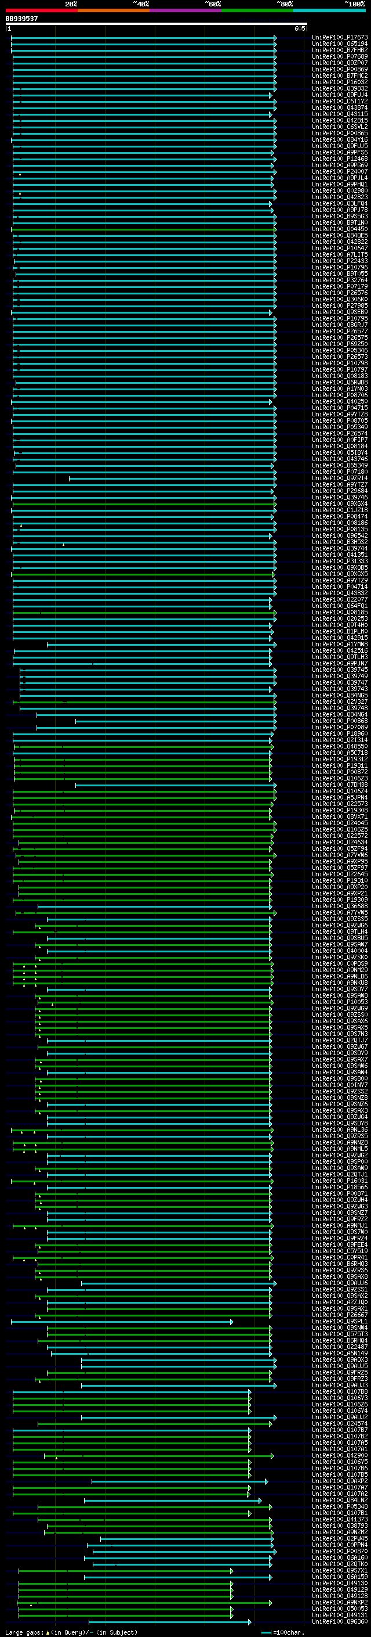Select hit label UniRef100_P32764
This screenshot has height=1637, width=371.
click(x=340, y=280)
